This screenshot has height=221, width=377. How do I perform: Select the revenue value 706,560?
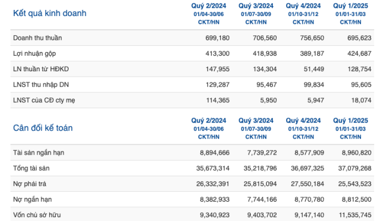tap(265, 38)
